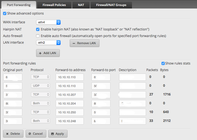Enable the auto firewall checkbox
This screenshot has height=140, width=197.
38,36
